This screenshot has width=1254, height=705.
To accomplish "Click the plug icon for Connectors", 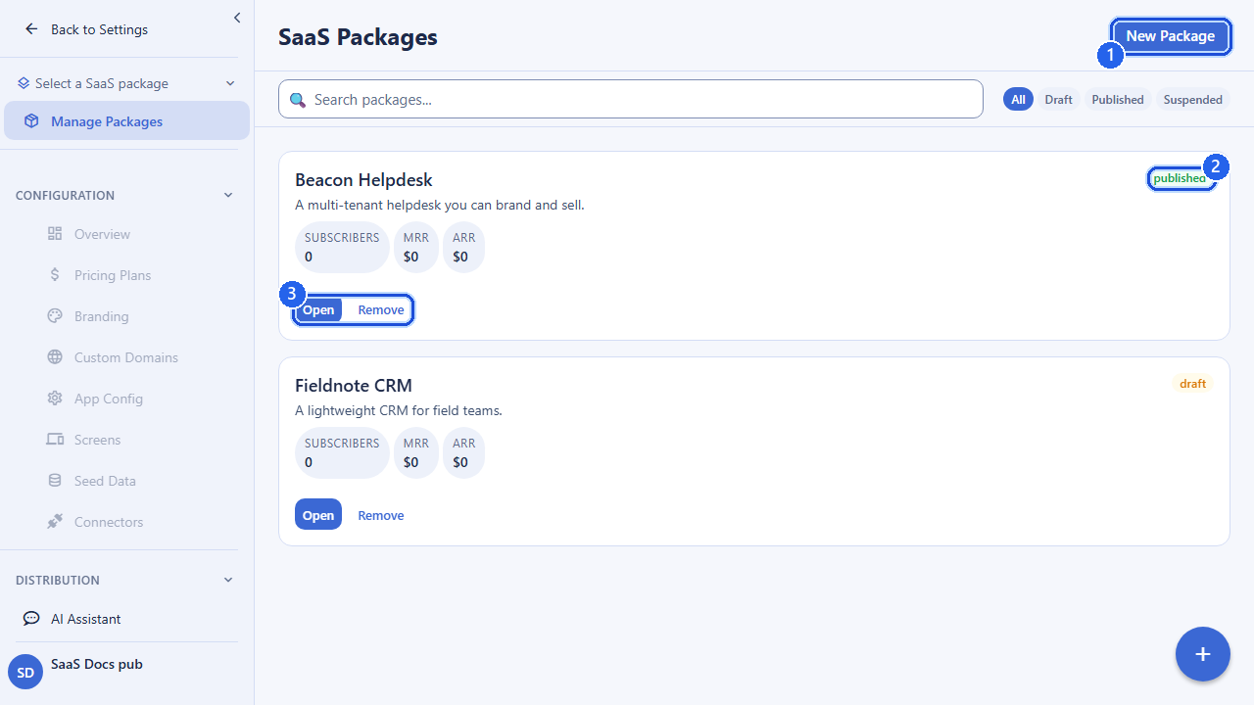I will (x=55, y=522).
